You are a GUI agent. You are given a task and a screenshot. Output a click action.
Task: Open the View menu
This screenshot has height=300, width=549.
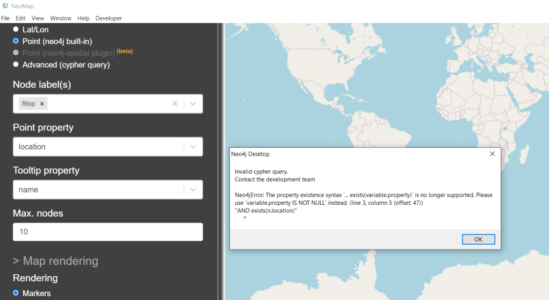click(x=38, y=18)
